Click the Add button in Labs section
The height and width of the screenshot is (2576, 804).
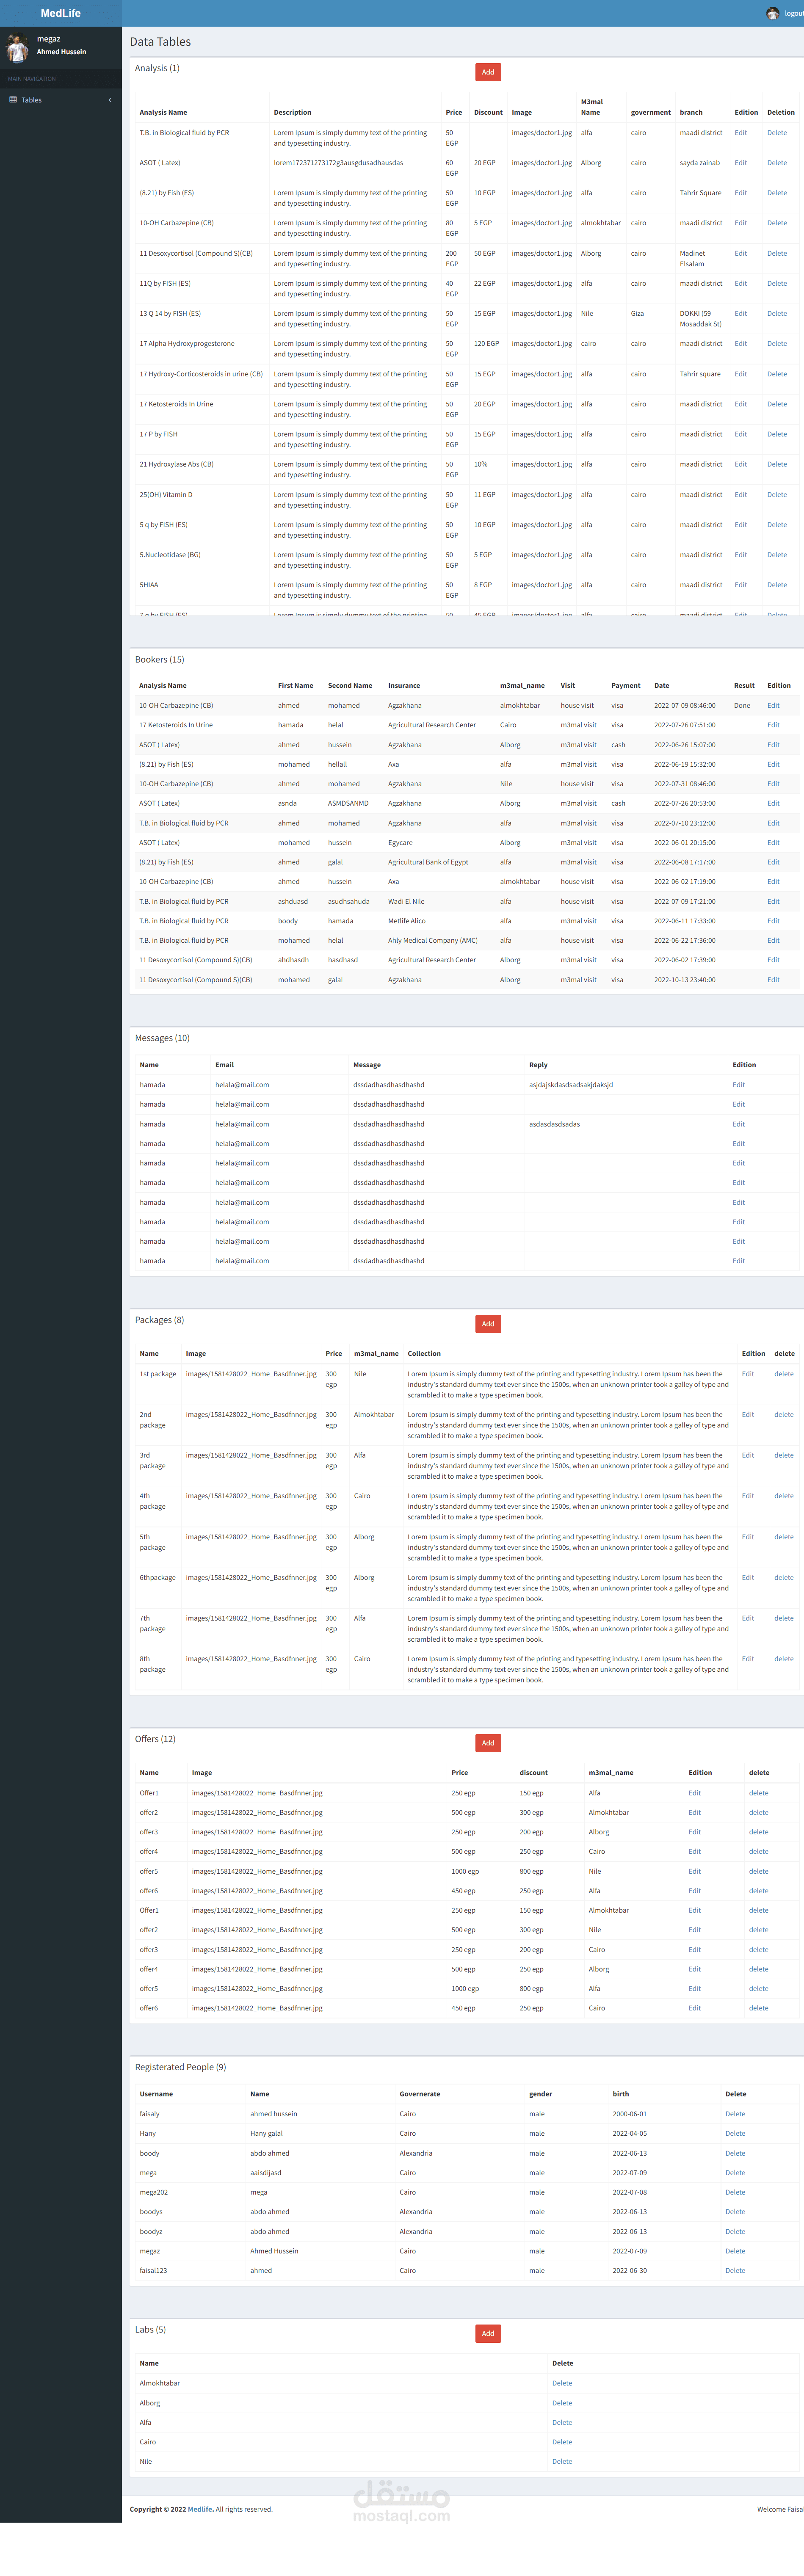[x=488, y=2334]
